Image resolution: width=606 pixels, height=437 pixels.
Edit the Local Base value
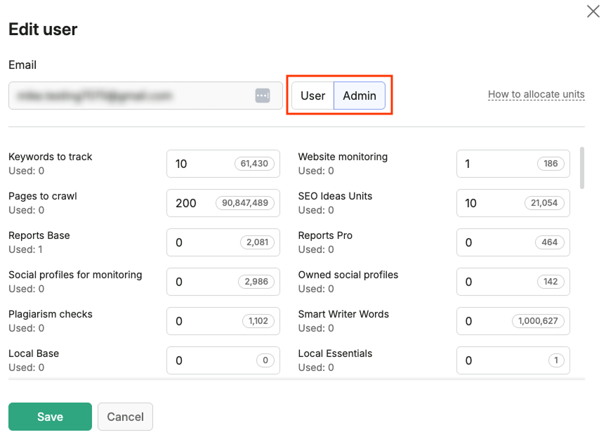[223, 360]
